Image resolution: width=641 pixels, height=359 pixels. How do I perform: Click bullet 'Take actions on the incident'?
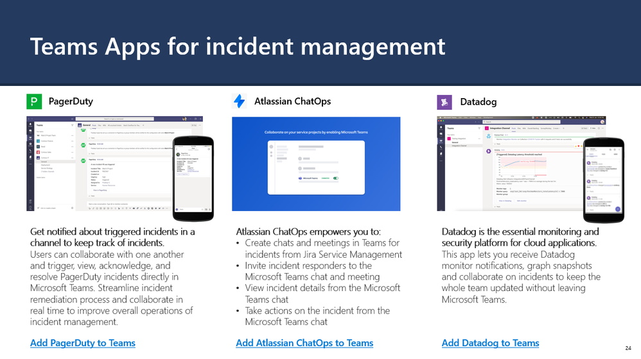317,316
